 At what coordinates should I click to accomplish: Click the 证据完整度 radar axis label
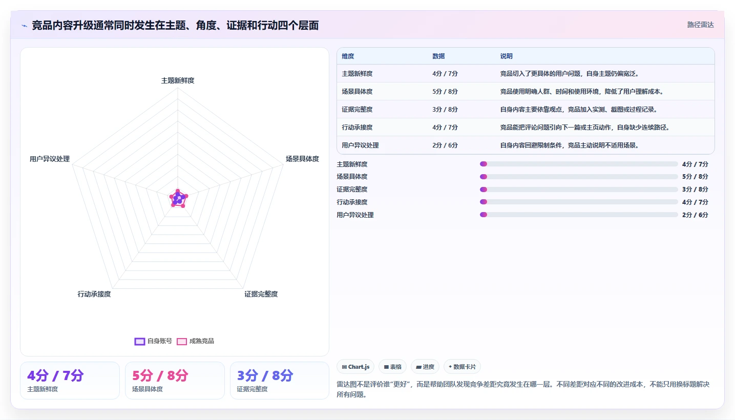pyautogui.click(x=261, y=294)
